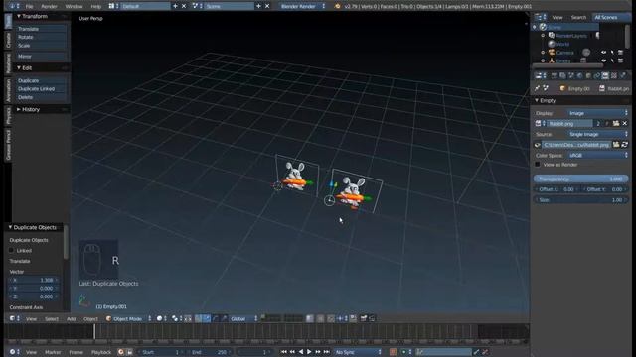Adjust the Offset X value field
The width and height of the screenshot is (636, 357).
556,189
